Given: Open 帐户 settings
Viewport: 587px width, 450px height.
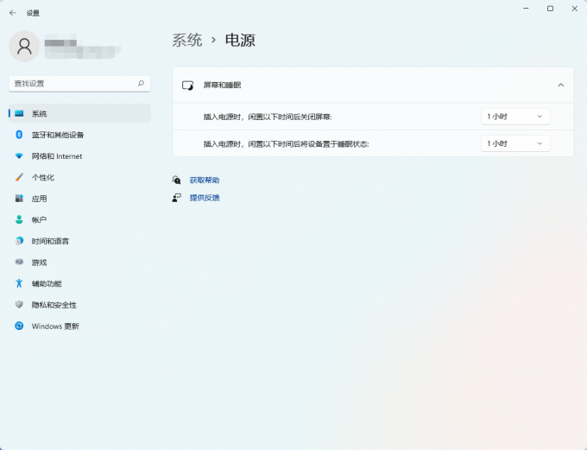Looking at the screenshot, I should 79,219.
